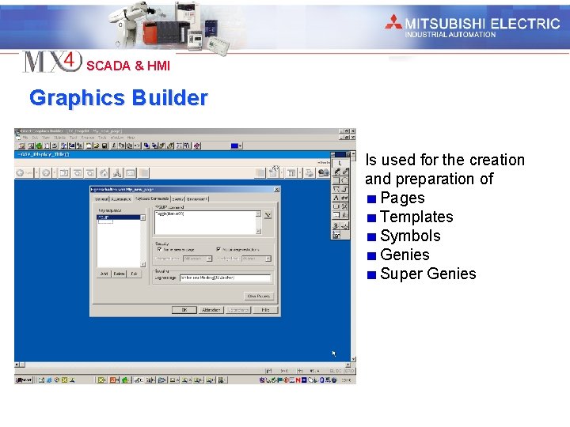This screenshot has width=570, height=427.
Task: Select the Pipe tool in toolbox
Action: [344, 189]
